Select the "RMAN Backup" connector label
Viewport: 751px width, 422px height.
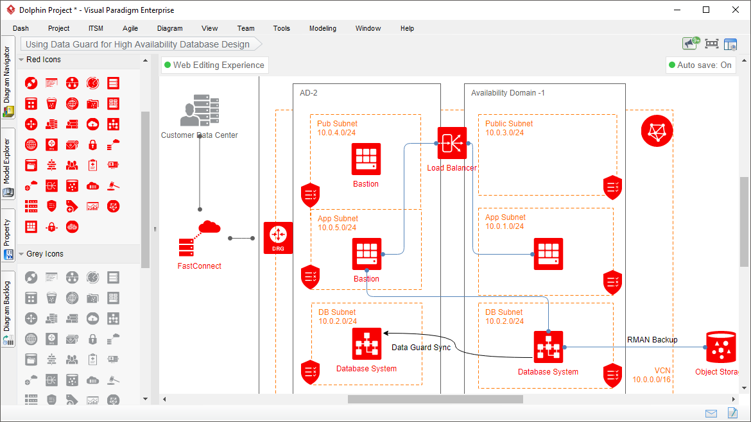(x=652, y=340)
